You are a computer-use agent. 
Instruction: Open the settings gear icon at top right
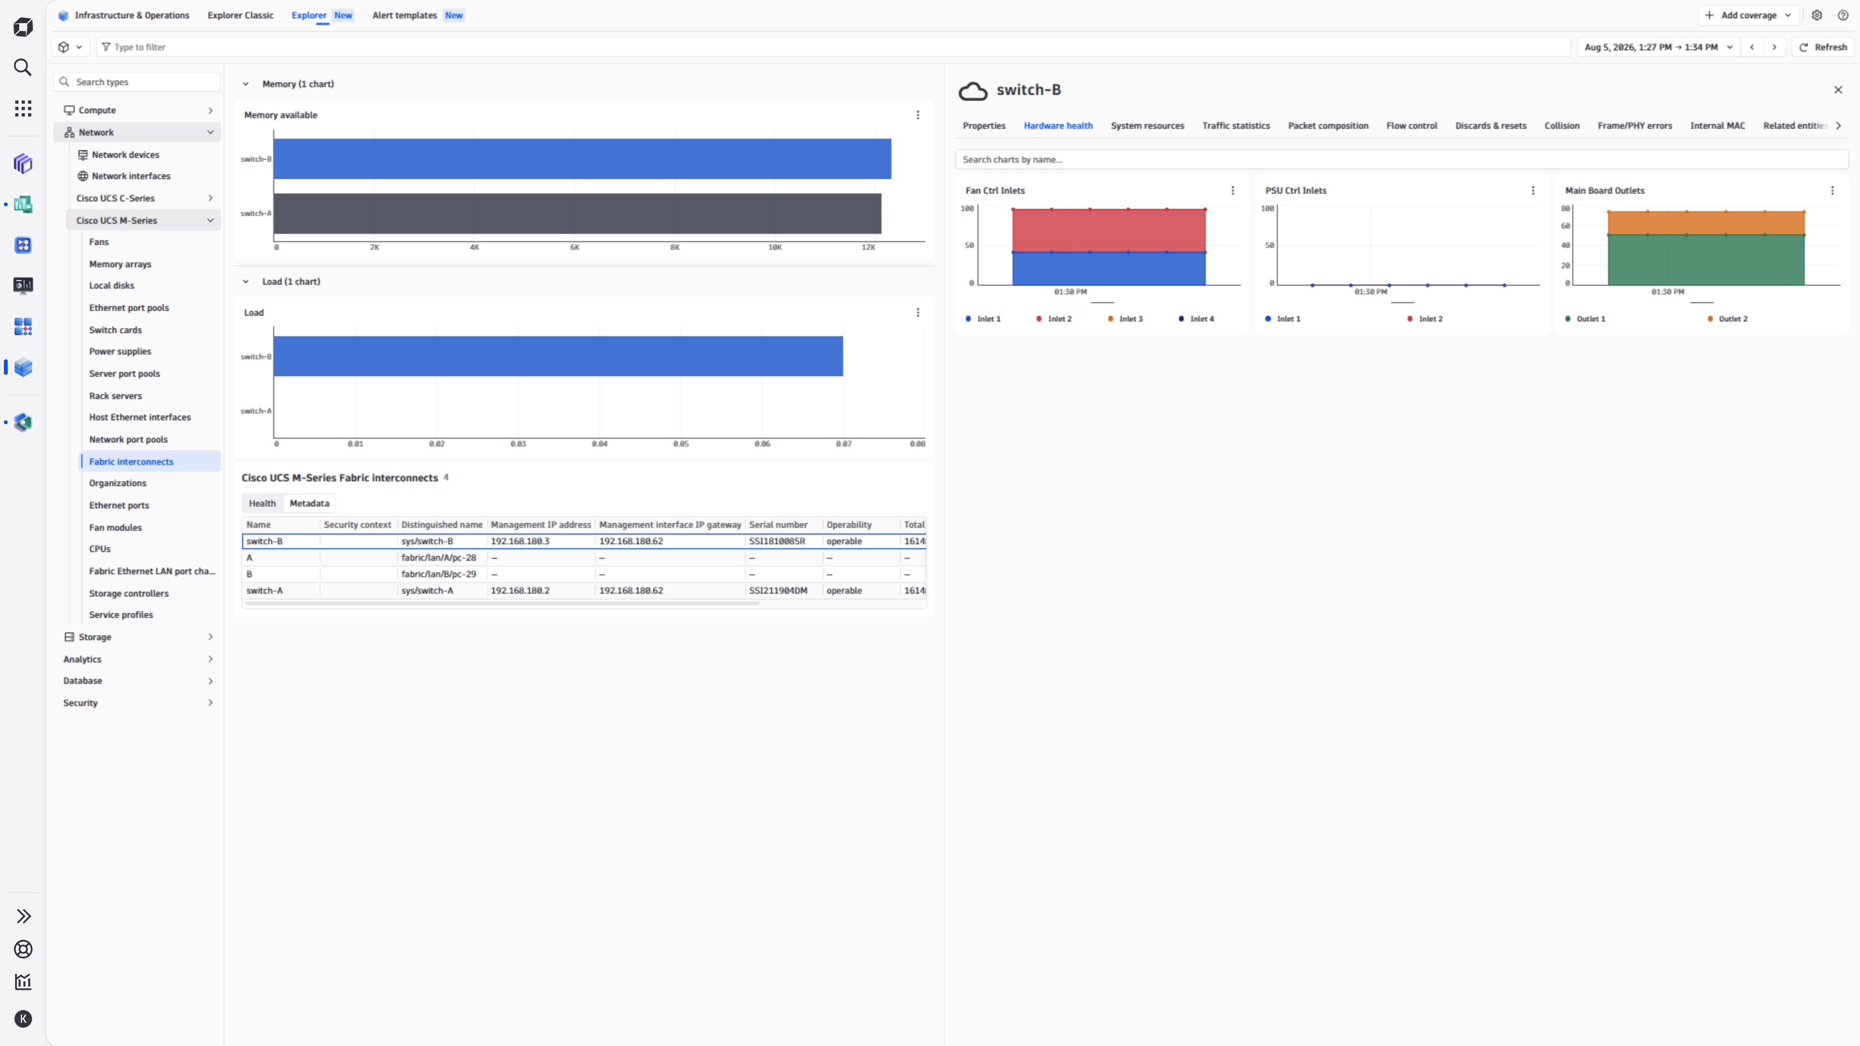(1817, 15)
